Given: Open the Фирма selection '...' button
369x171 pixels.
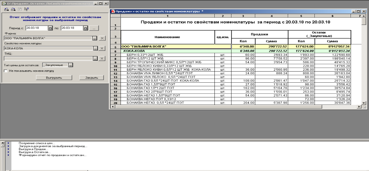Looking at the screenshot, I should point(95,38).
